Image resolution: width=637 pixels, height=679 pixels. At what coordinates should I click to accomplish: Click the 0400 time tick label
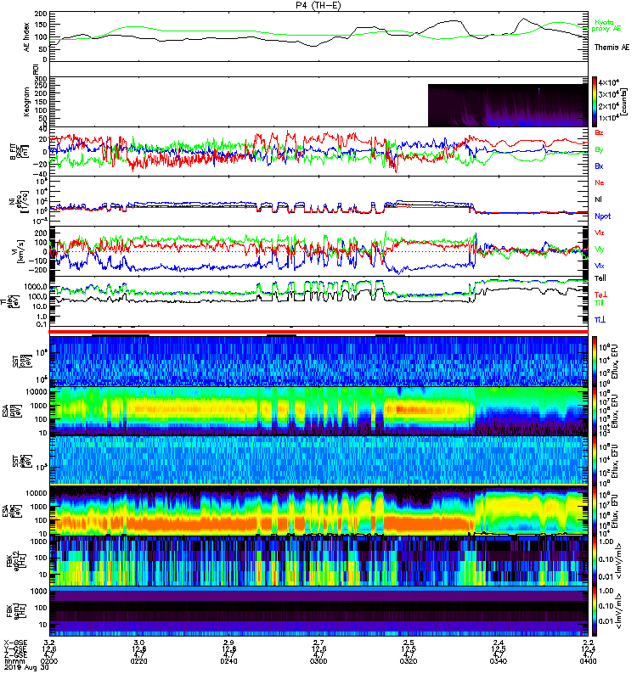[588, 661]
